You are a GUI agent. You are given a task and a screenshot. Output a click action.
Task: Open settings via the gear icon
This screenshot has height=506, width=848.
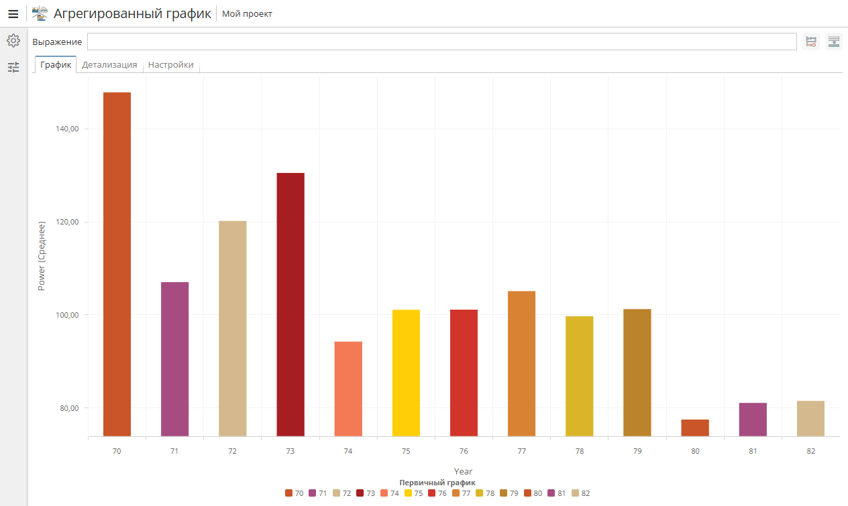coord(13,40)
